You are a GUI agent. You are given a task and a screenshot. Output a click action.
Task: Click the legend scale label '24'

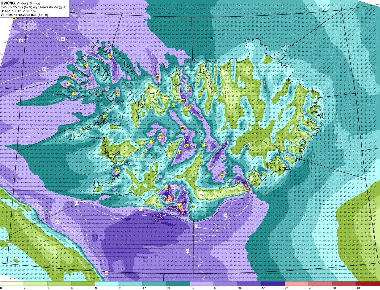(x=287, y=288)
